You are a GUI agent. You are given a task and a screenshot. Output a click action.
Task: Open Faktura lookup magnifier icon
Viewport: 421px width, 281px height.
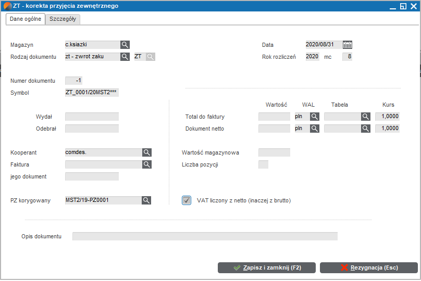point(146,164)
